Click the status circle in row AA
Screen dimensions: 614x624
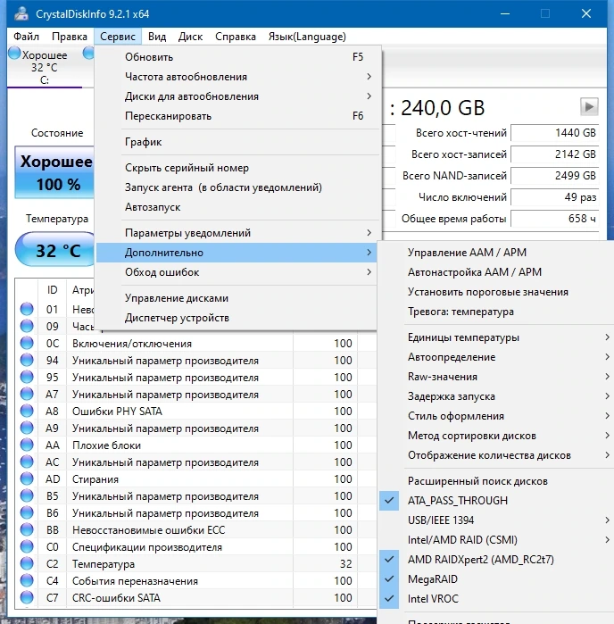pyautogui.click(x=27, y=445)
